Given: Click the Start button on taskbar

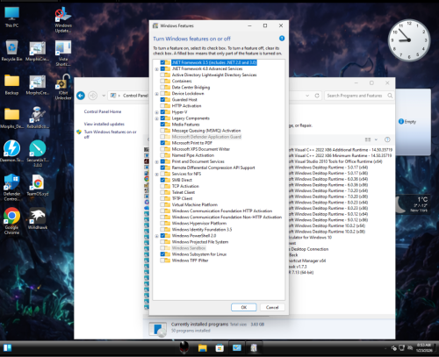Looking at the screenshot, I should point(8,347).
